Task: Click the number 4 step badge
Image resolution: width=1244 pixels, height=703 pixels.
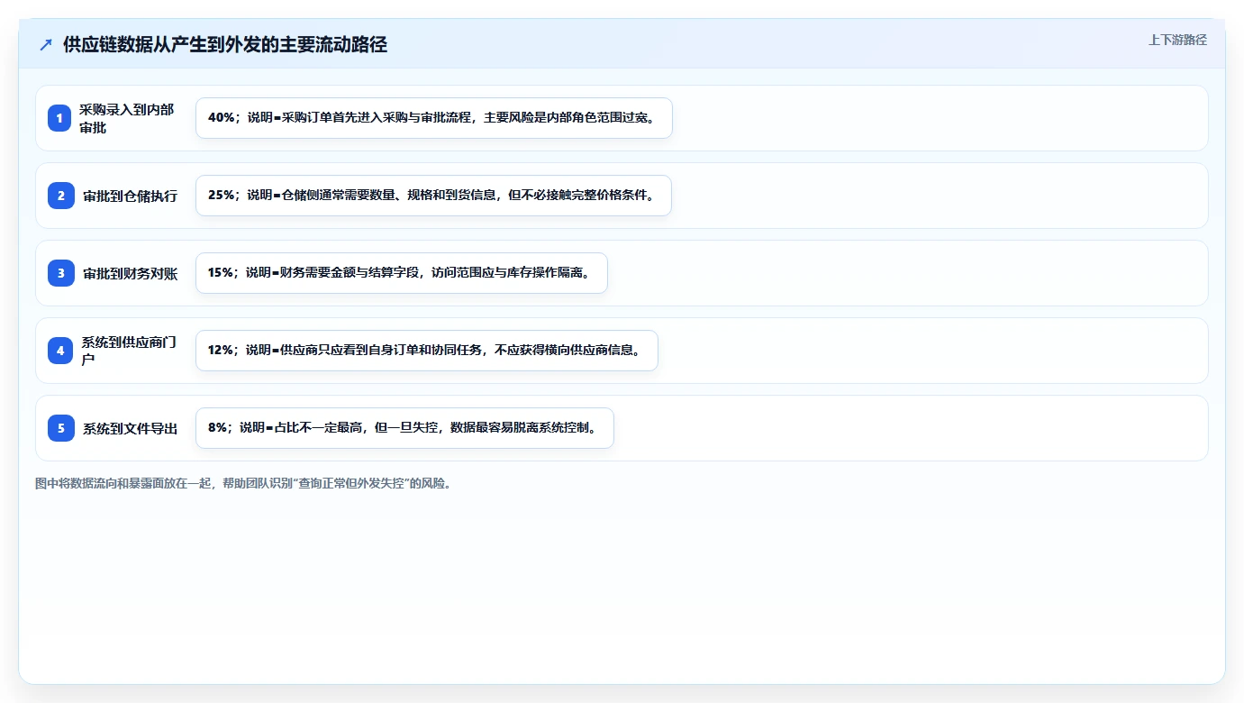Action: point(59,351)
